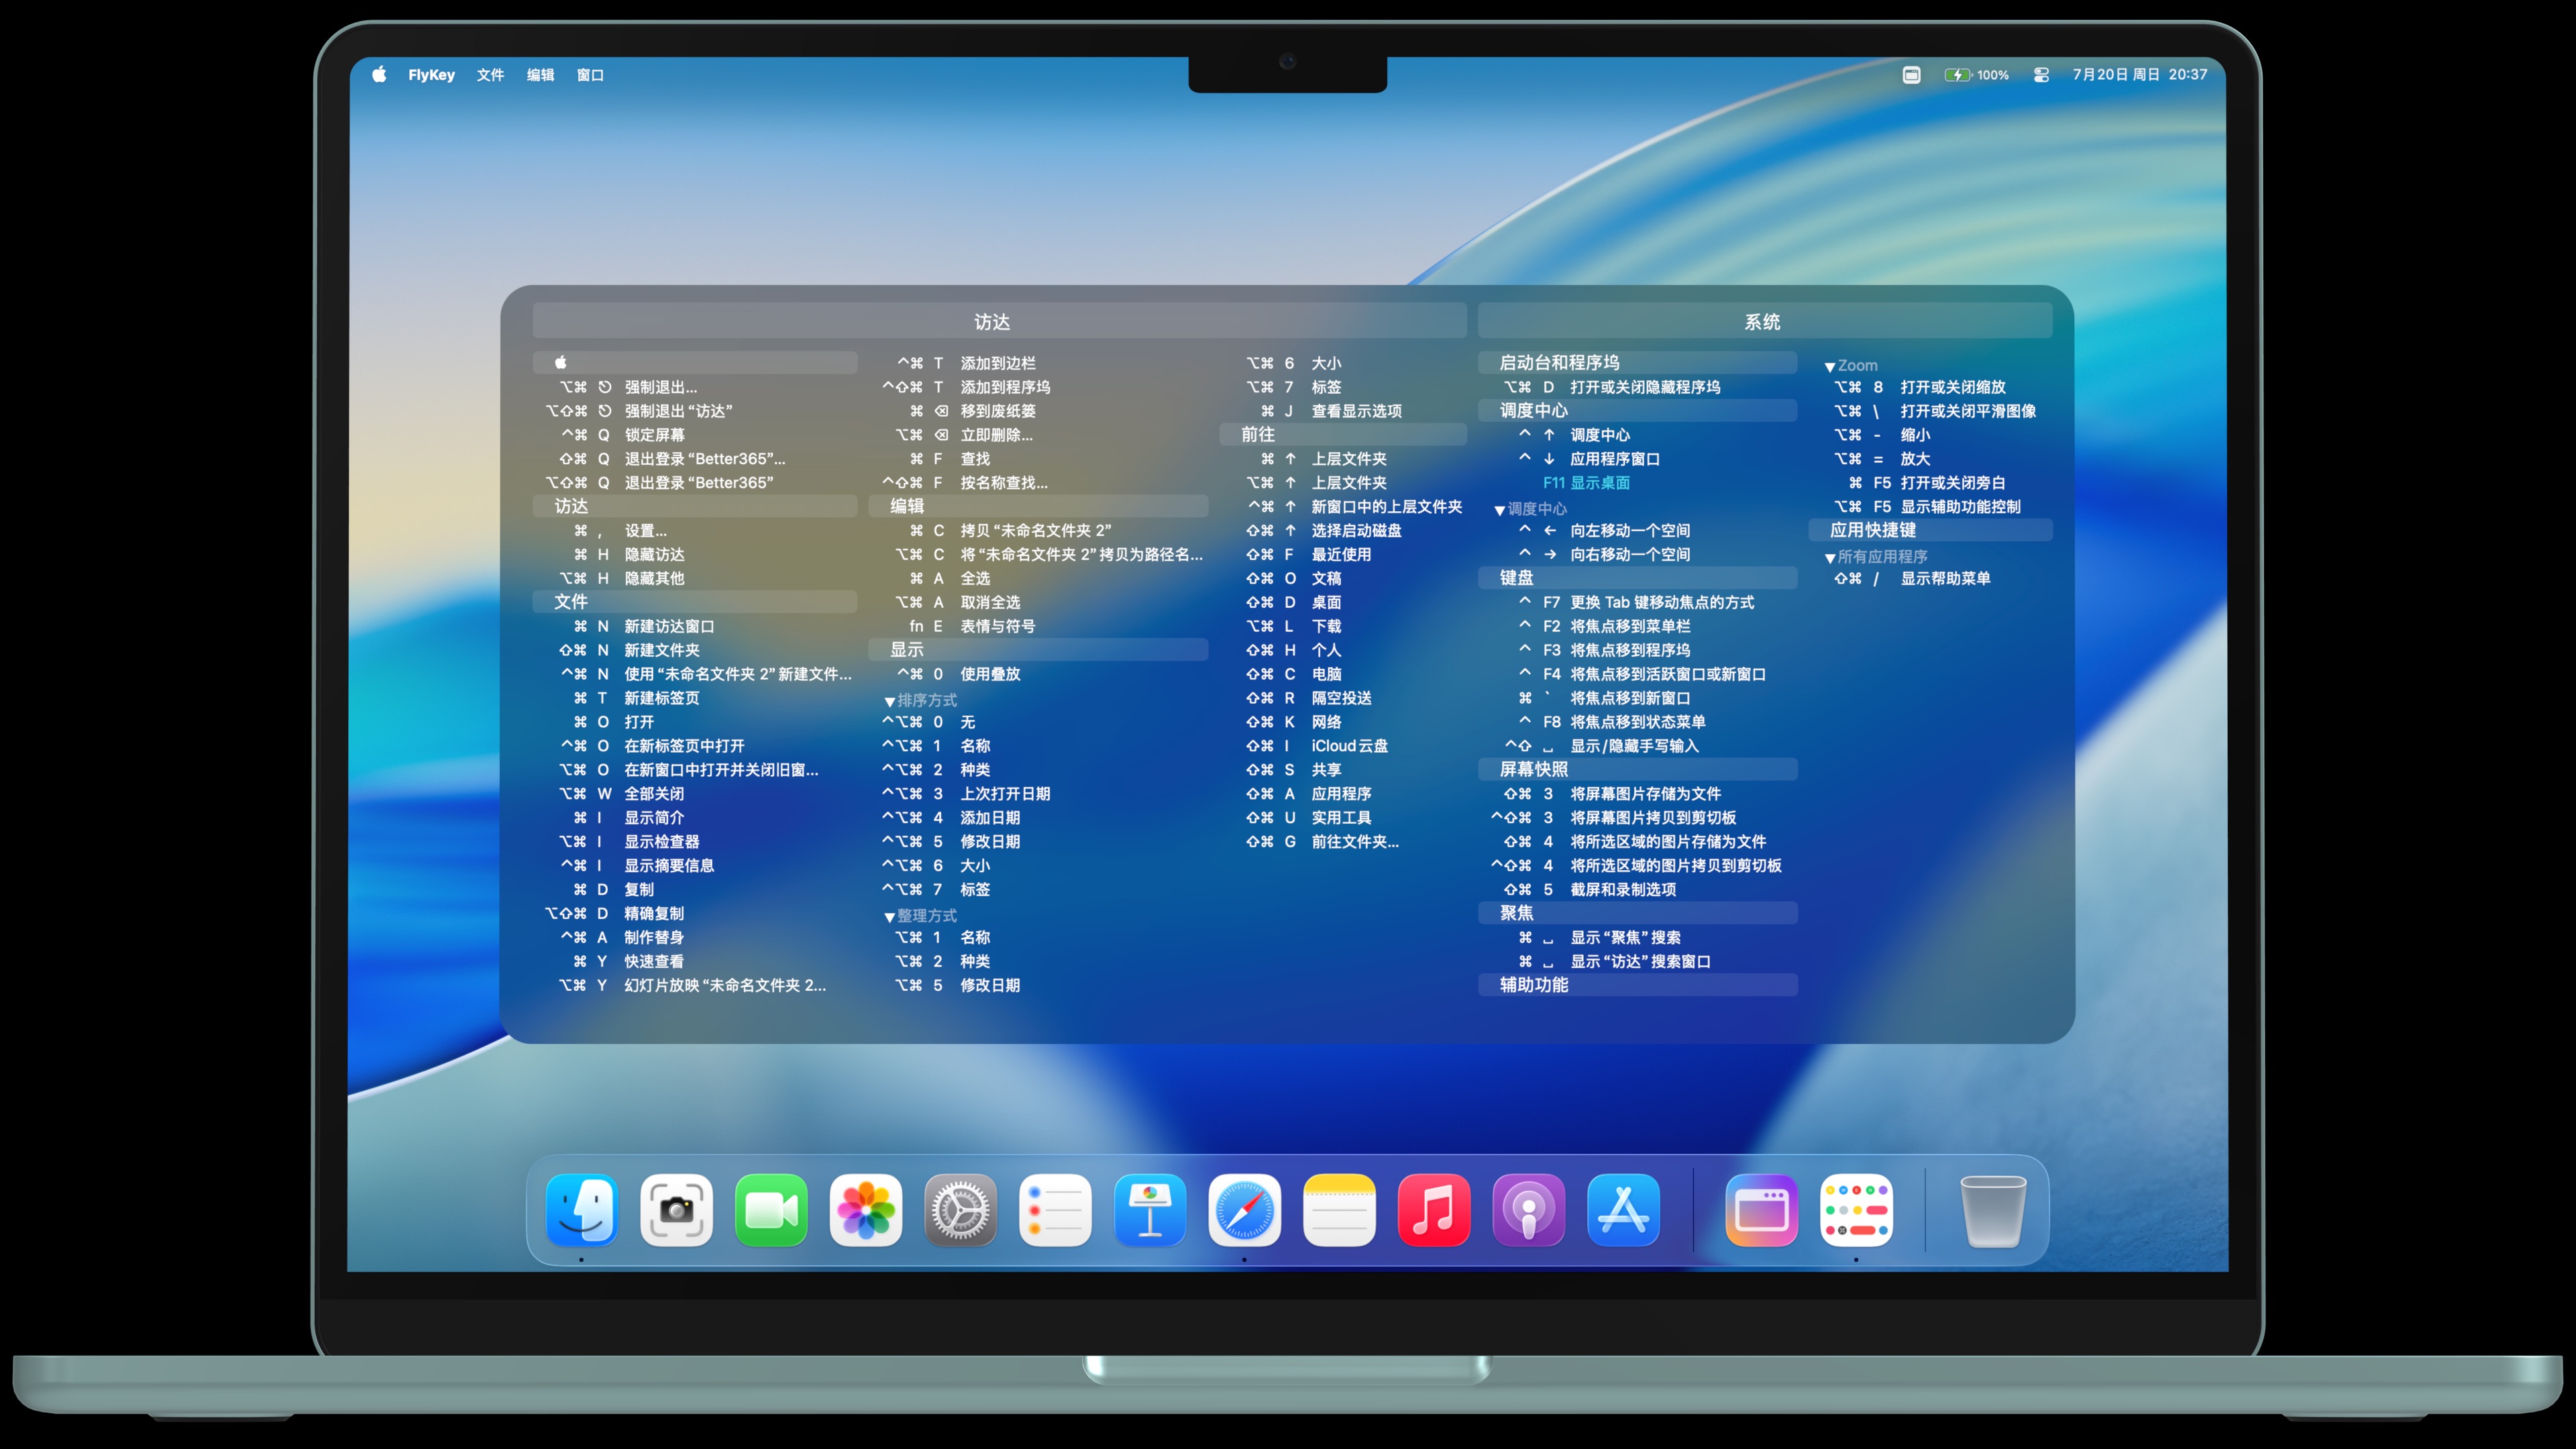Collapse the 整理方式 section triangle

coord(889,917)
